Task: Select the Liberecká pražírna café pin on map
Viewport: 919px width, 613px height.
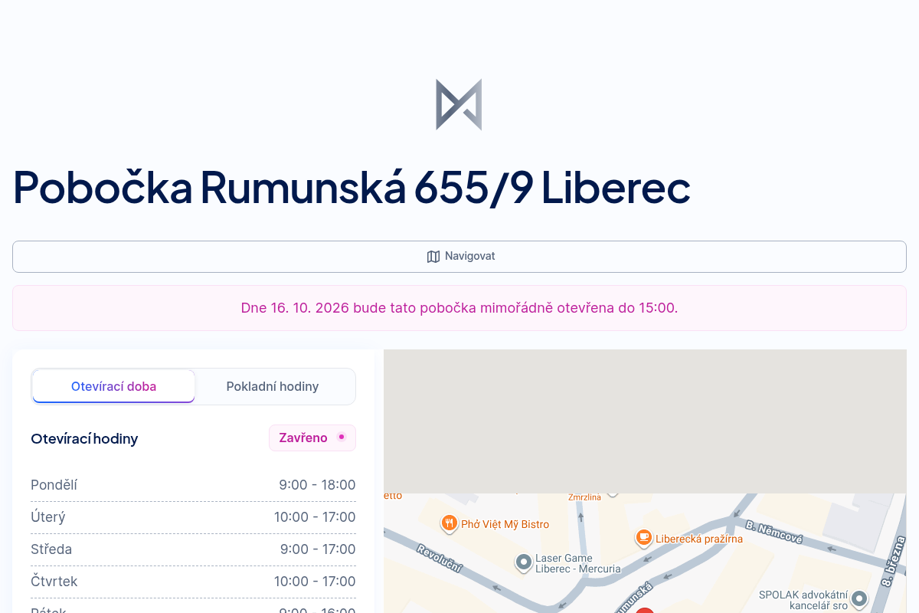Action: tap(644, 538)
